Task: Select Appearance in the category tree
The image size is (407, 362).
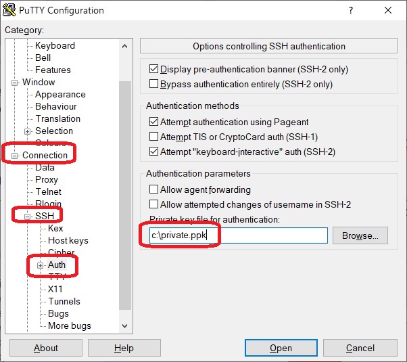Action: 60,94
